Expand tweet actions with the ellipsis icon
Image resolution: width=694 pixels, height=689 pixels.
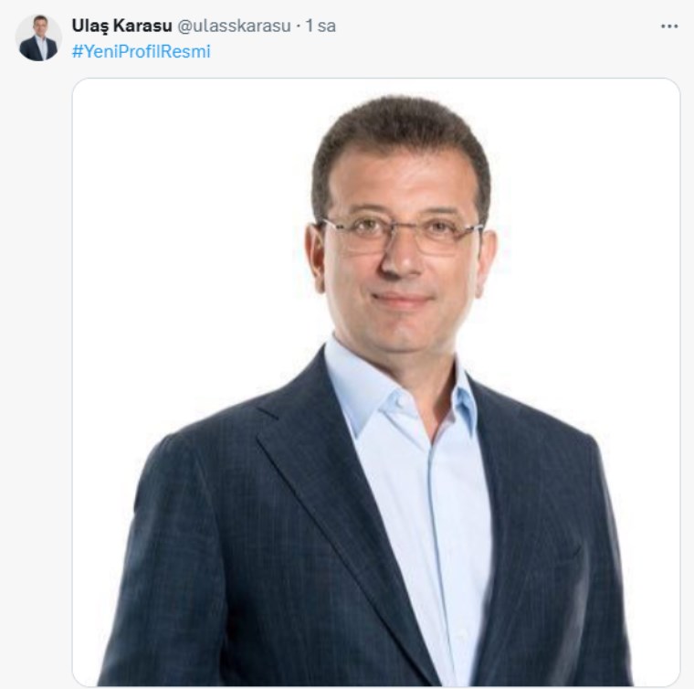click(669, 26)
